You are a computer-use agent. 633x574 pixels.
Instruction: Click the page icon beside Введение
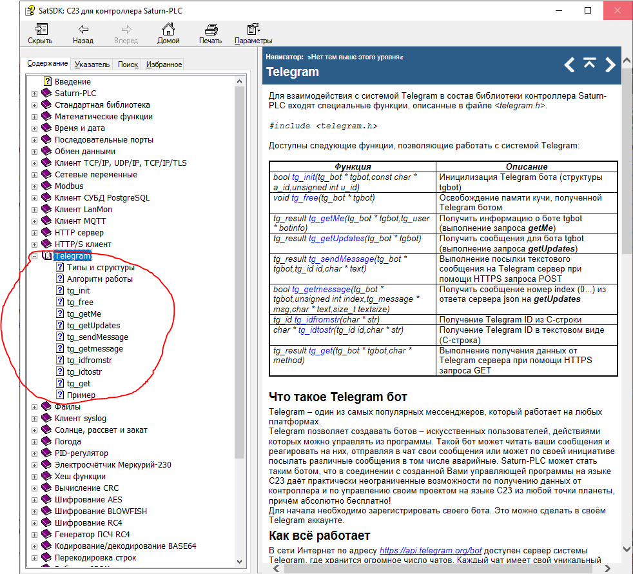(x=48, y=81)
